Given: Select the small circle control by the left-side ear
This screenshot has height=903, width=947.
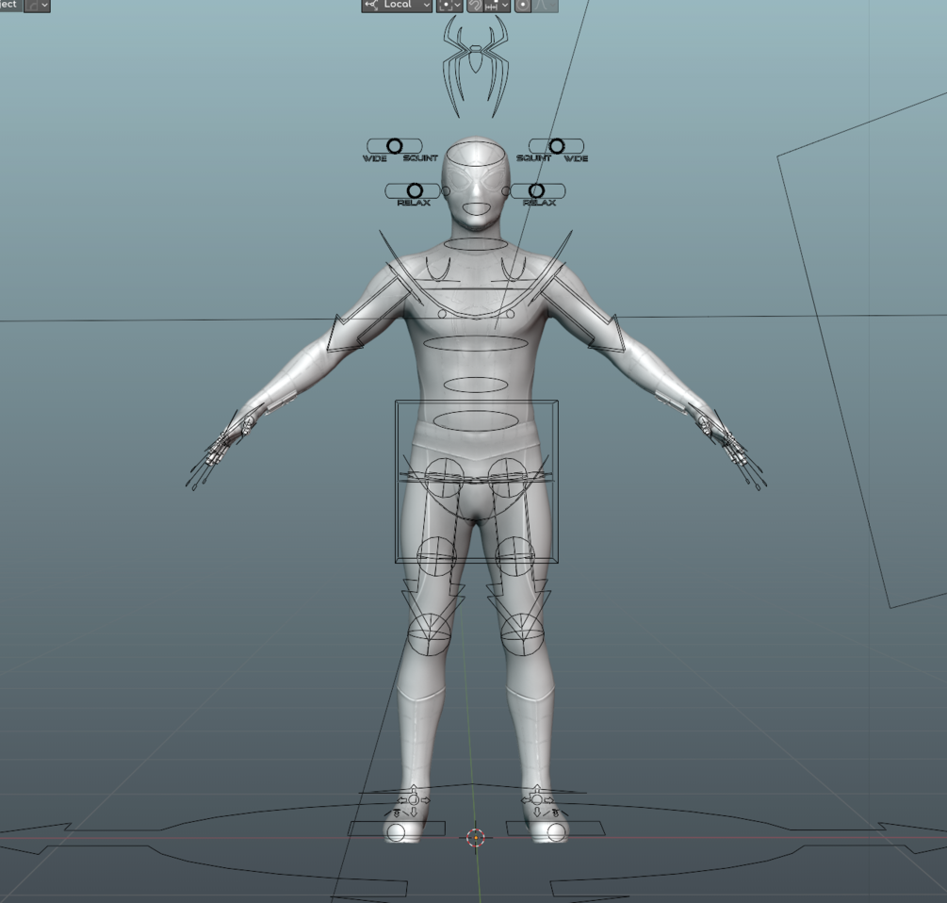Looking at the screenshot, I should (x=446, y=191).
